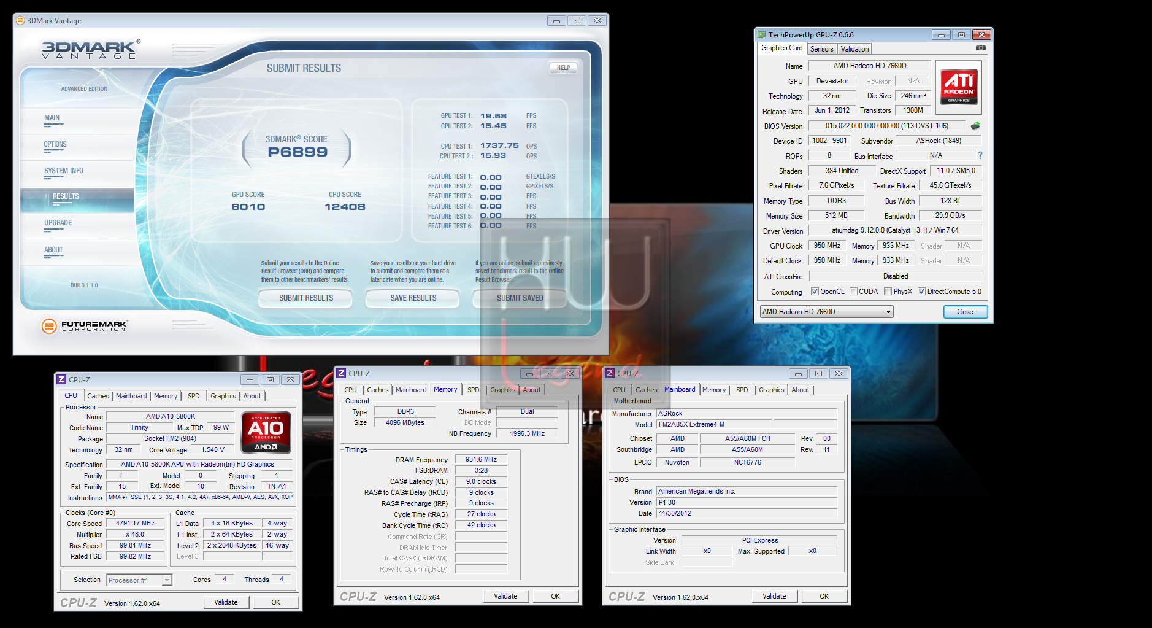
Task: Click the 3DMark Vantage title bar icon
Action: pyautogui.click(x=20, y=20)
